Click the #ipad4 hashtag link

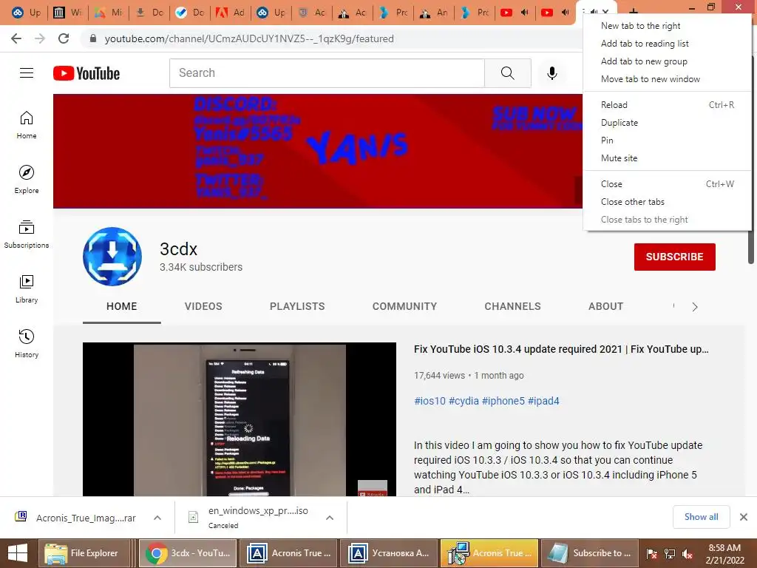(x=543, y=401)
